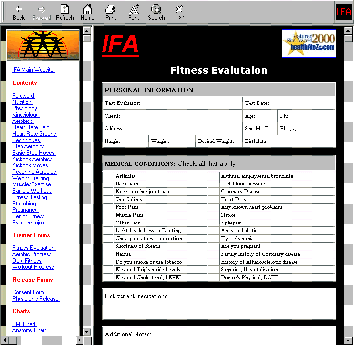Refresh the page with the Refresh icon
Screen dimensions: 354x346
65,13
